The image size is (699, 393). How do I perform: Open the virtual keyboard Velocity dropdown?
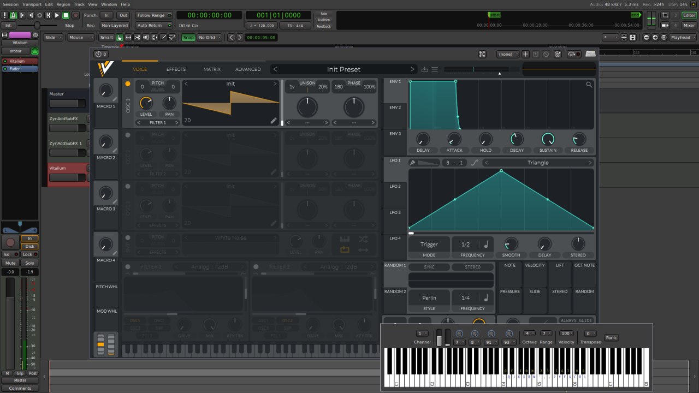click(566, 334)
